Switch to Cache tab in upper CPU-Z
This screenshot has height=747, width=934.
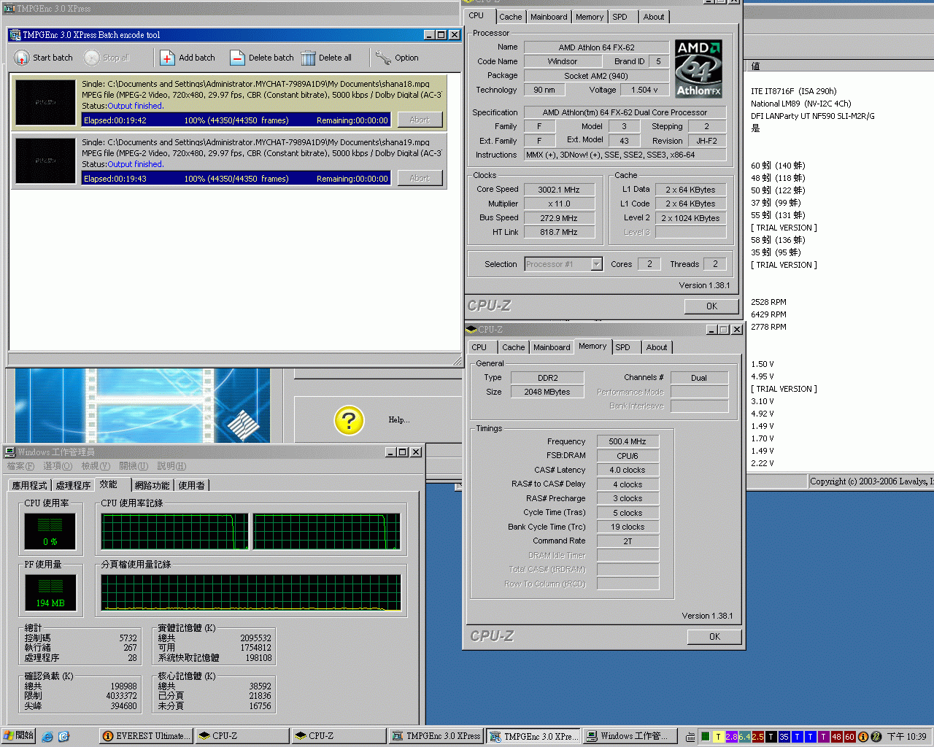[x=510, y=17]
